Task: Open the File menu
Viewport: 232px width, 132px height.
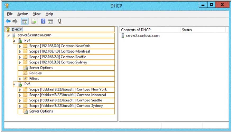Action: (x=10, y=14)
